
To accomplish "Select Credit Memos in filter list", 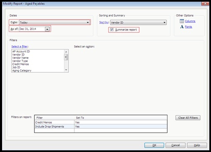I will (20, 64).
